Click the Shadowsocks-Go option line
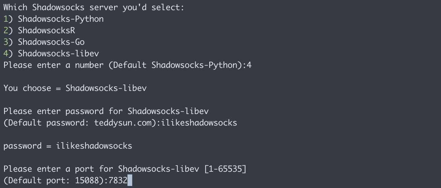The width and height of the screenshot is (441, 188). click(x=44, y=42)
